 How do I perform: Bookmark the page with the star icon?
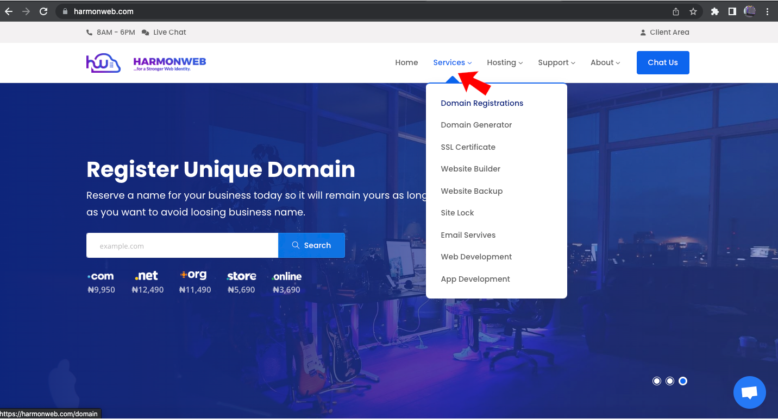[693, 11]
